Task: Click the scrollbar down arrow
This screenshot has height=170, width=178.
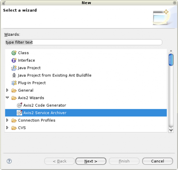Action: [x=171, y=130]
